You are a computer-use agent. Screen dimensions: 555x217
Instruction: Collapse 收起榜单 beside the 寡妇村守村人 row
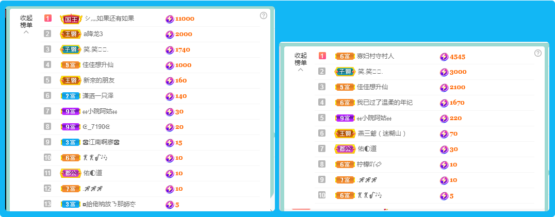(301, 62)
